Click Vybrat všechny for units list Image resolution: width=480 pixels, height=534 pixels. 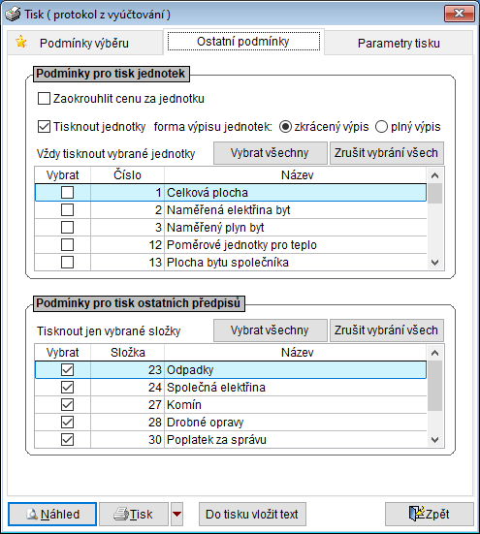[271, 153]
